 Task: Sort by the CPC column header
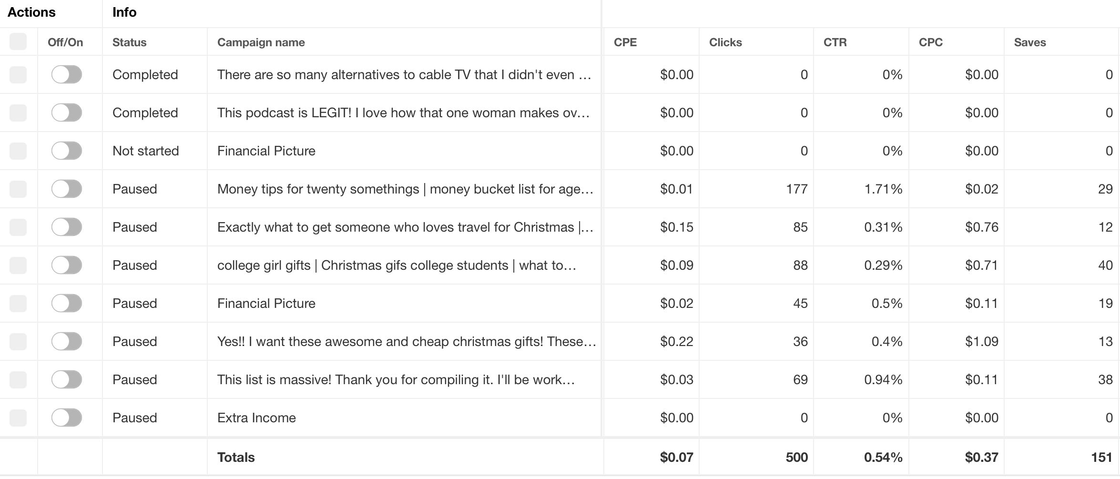click(x=930, y=42)
